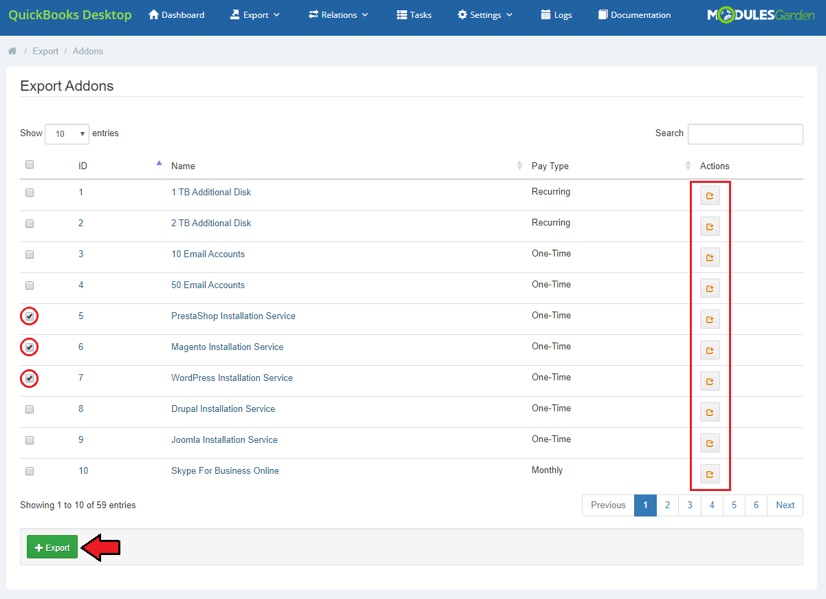
Task: Sort table by ID column arrow
Action: pos(159,164)
